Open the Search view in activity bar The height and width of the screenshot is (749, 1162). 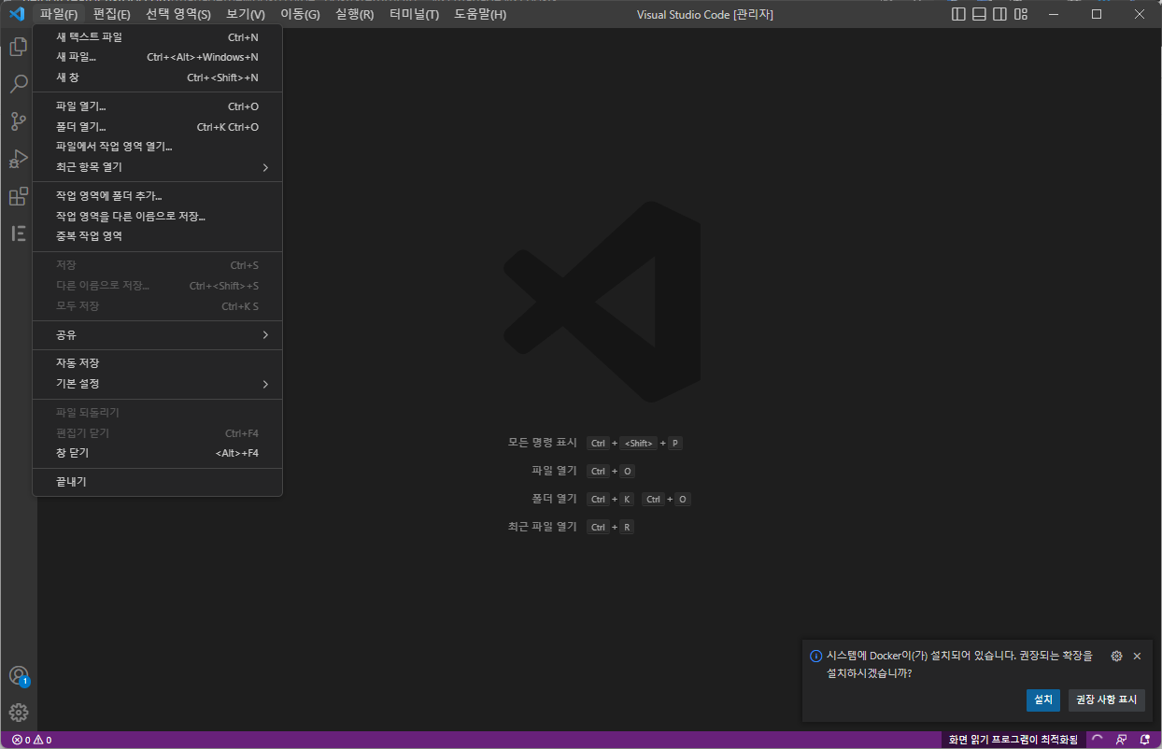(x=18, y=84)
